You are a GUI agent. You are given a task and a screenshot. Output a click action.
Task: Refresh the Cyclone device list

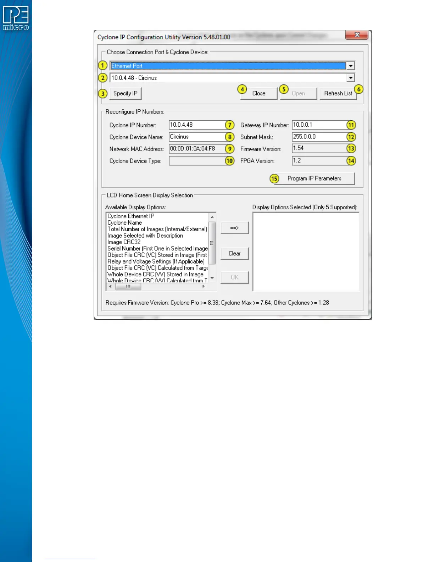tap(338, 93)
